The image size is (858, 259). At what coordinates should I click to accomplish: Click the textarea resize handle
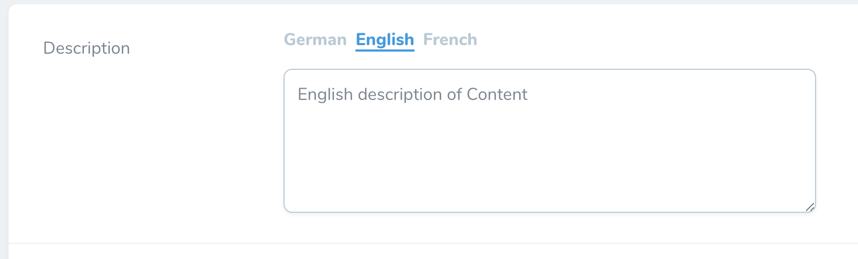coord(810,207)
